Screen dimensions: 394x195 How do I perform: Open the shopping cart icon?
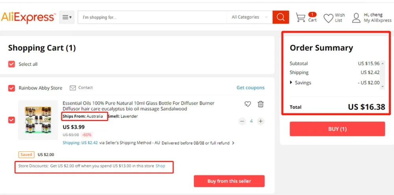pyautogui.click(x=301, y=17)
